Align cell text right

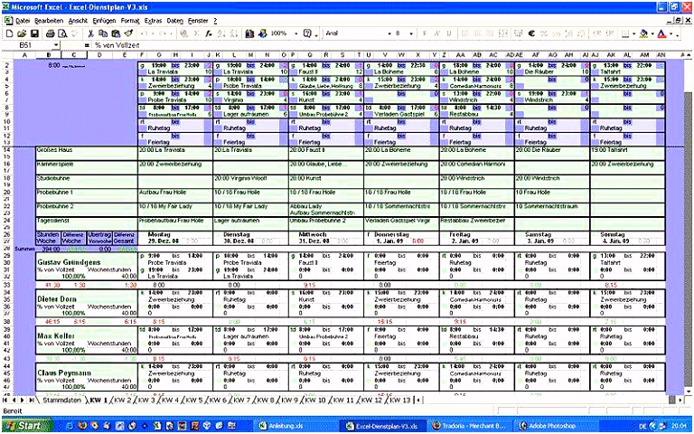click(x=491, y=33)
